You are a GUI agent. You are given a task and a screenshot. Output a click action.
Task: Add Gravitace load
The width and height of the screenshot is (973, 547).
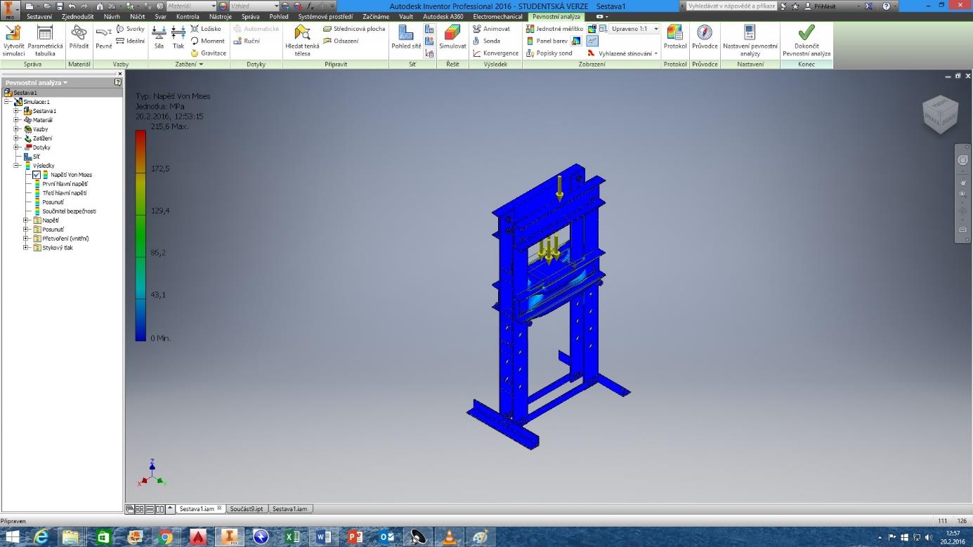(209, 53)
